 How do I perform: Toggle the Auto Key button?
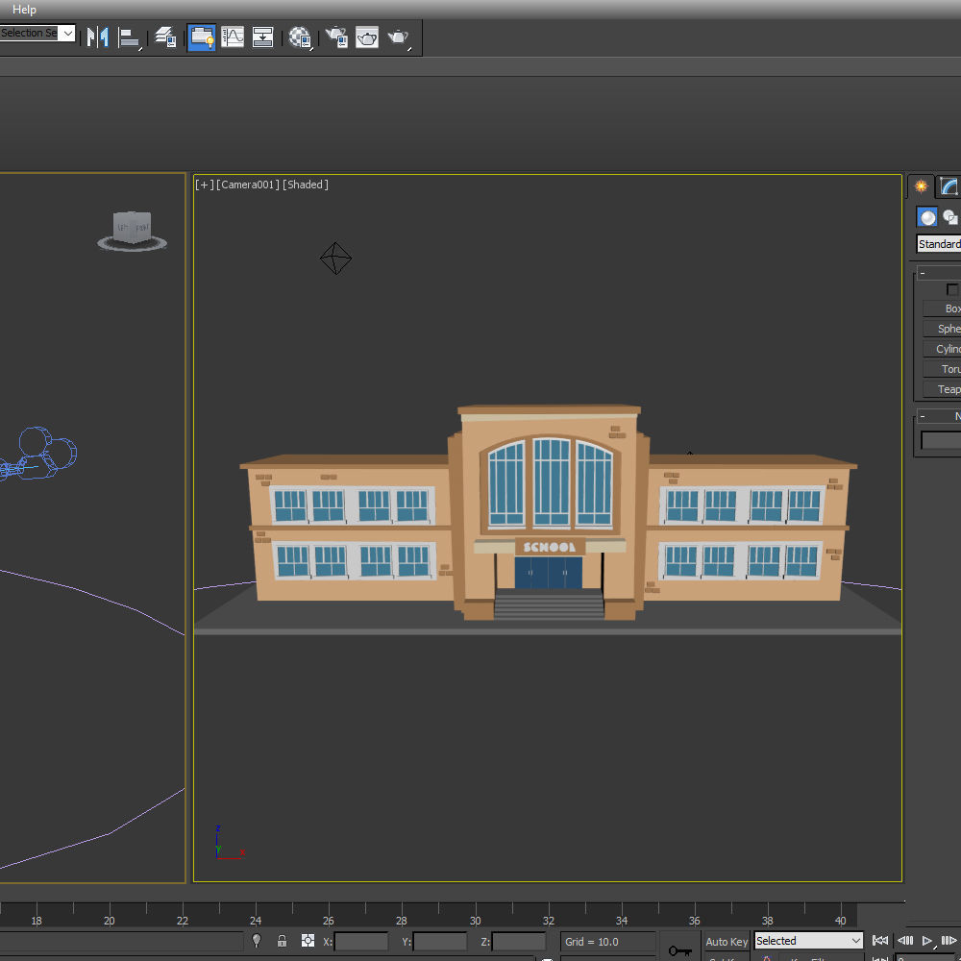click(x=727, y=942)
